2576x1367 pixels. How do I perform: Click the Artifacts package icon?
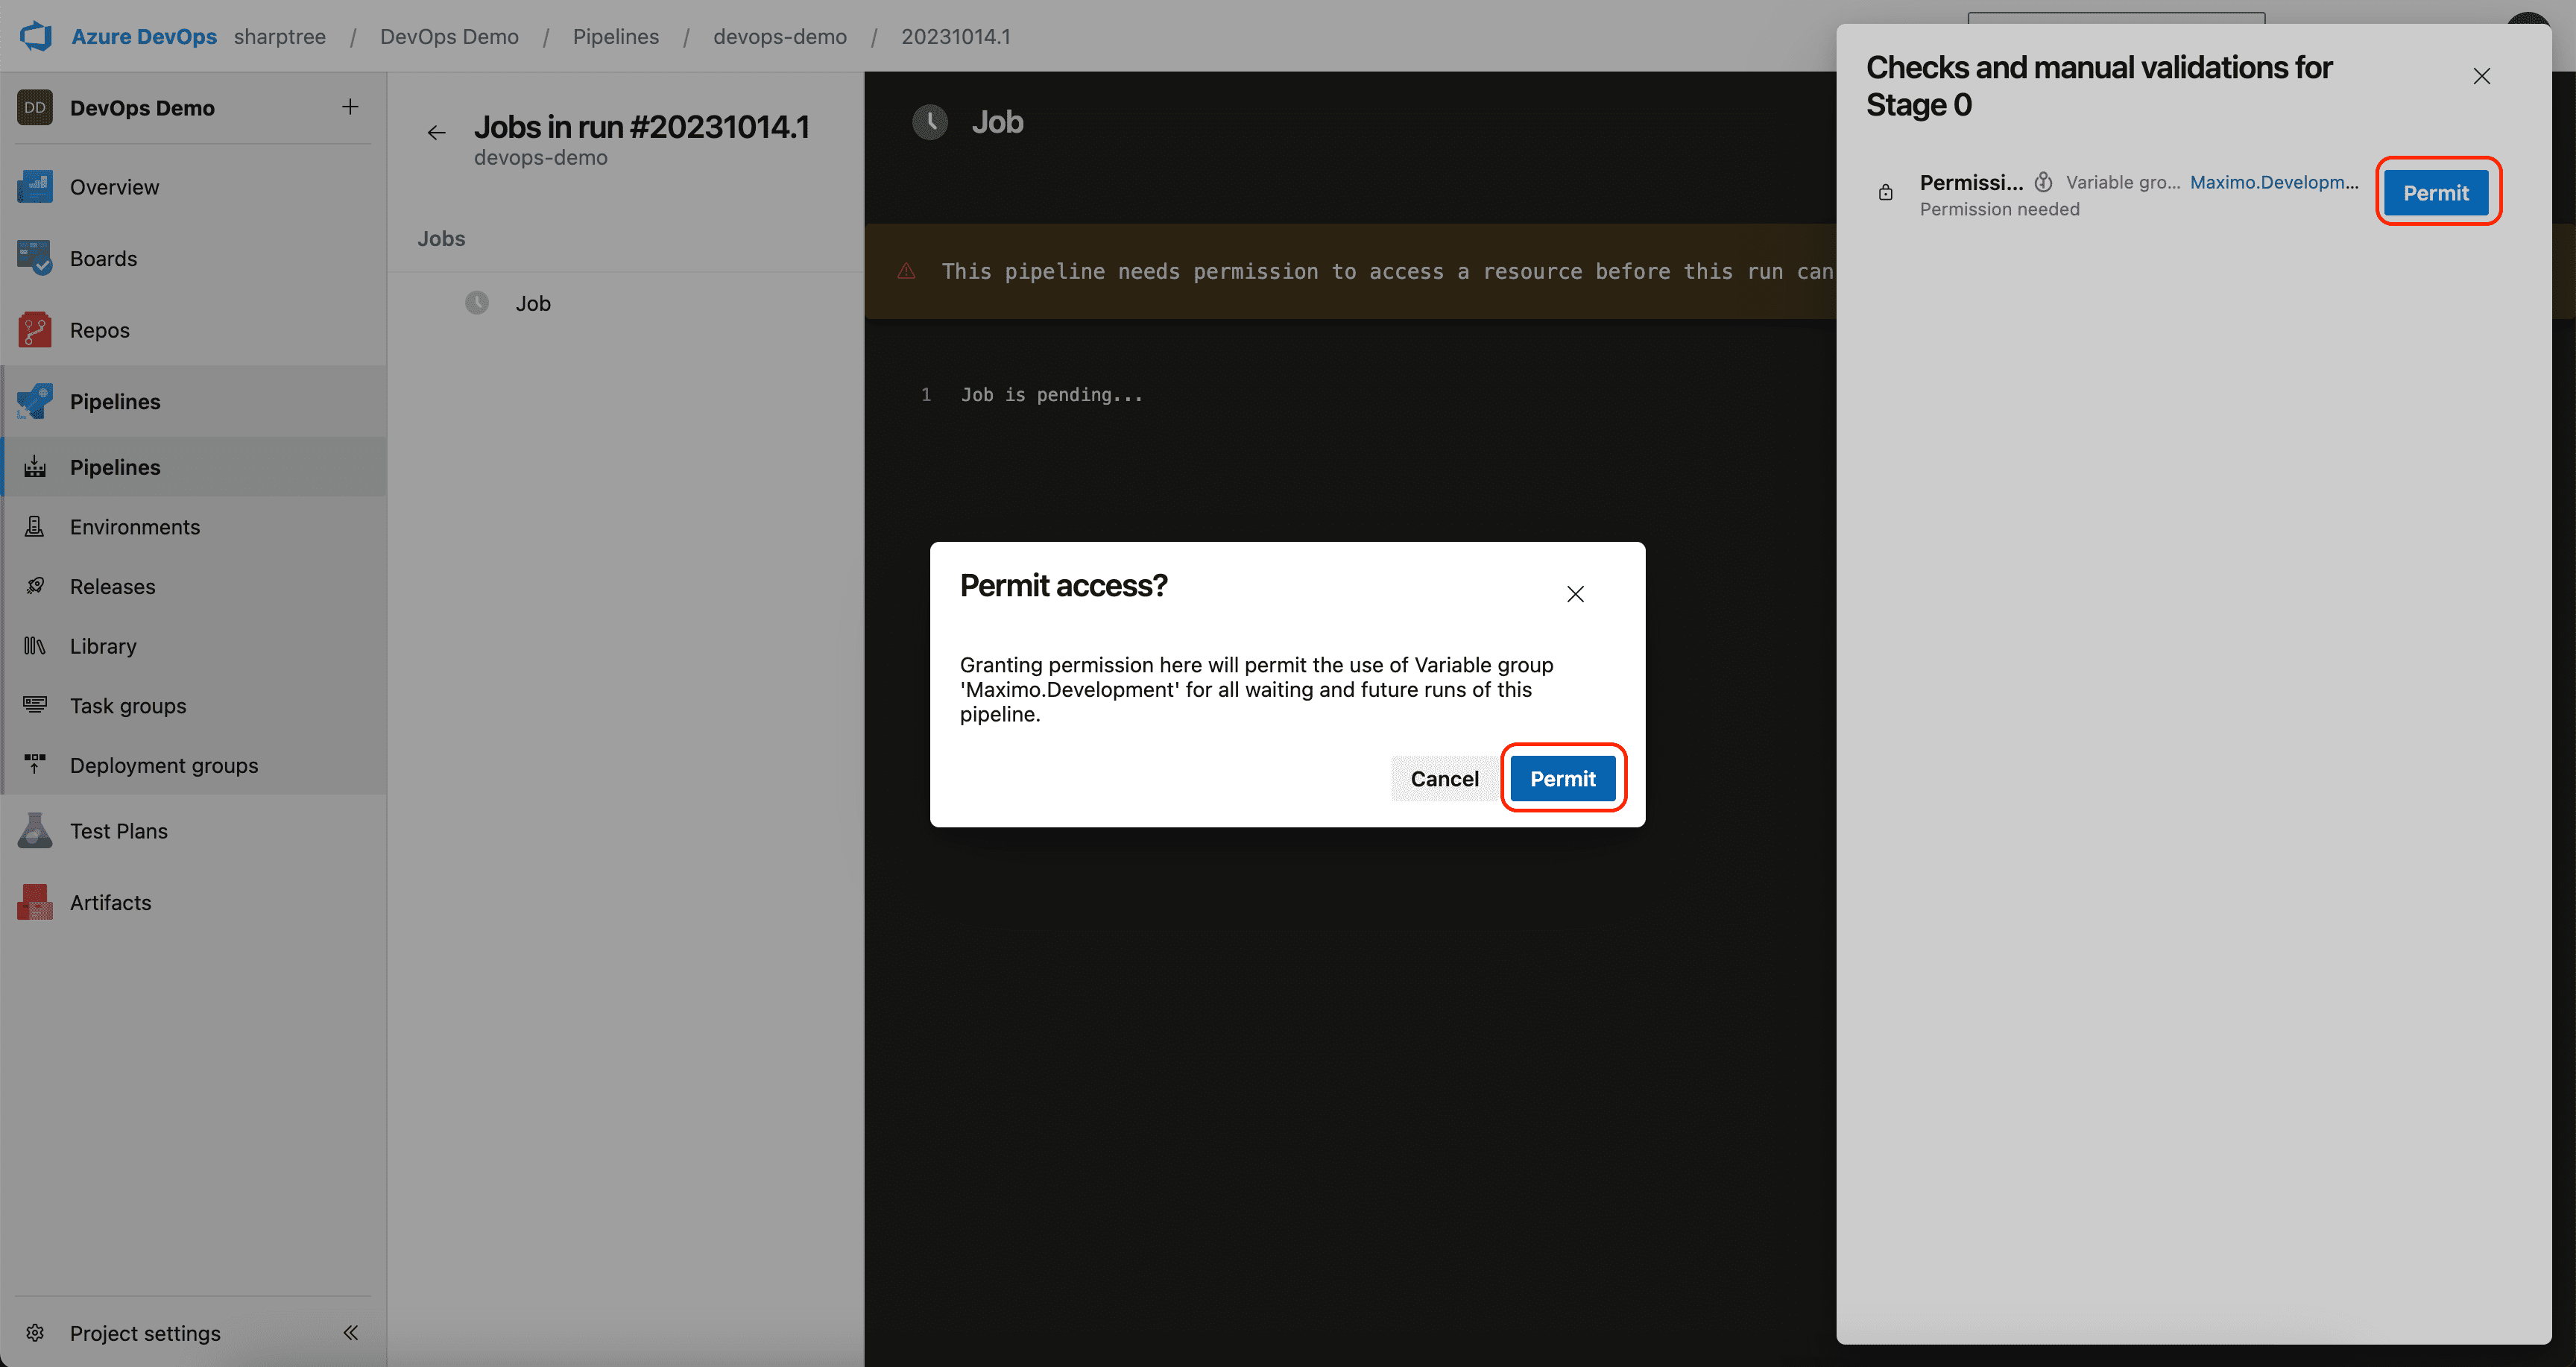click(35, 902)
